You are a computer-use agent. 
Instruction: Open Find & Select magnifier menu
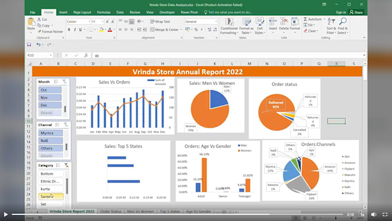point(342,26)
